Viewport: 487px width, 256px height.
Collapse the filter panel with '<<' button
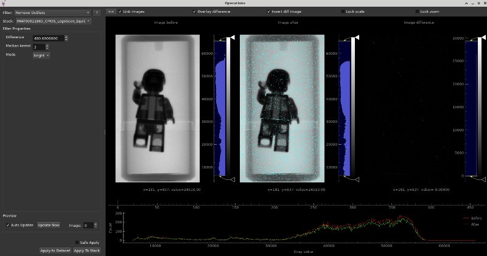[111, 12]
